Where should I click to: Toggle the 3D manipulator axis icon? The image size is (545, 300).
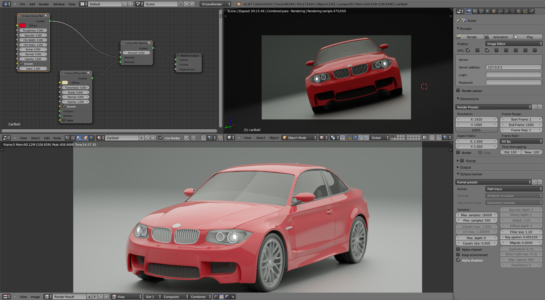[349, 138]
